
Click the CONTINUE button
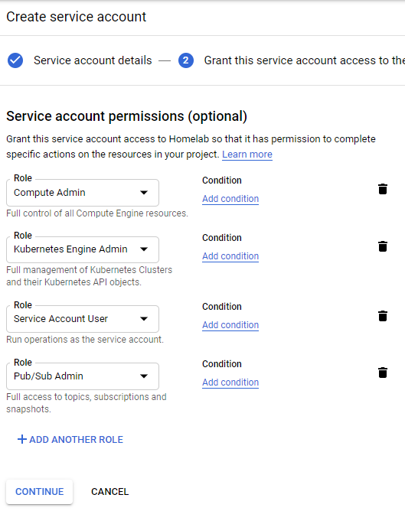pos(40,491)
